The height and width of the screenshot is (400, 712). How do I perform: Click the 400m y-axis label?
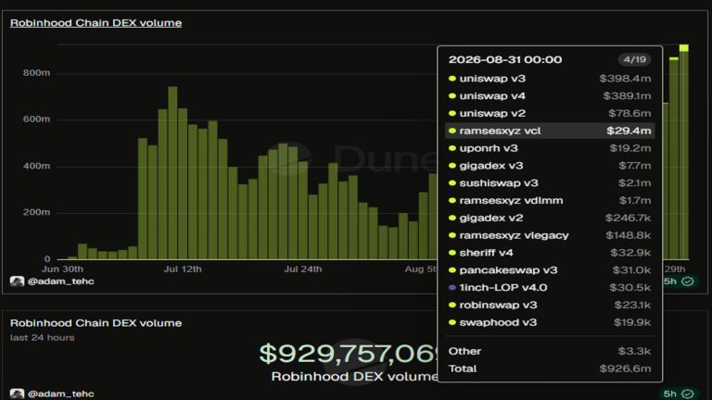37,167
